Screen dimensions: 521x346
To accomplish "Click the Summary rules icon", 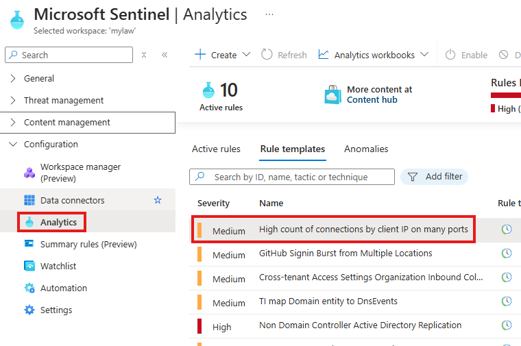I will point(29,245).
